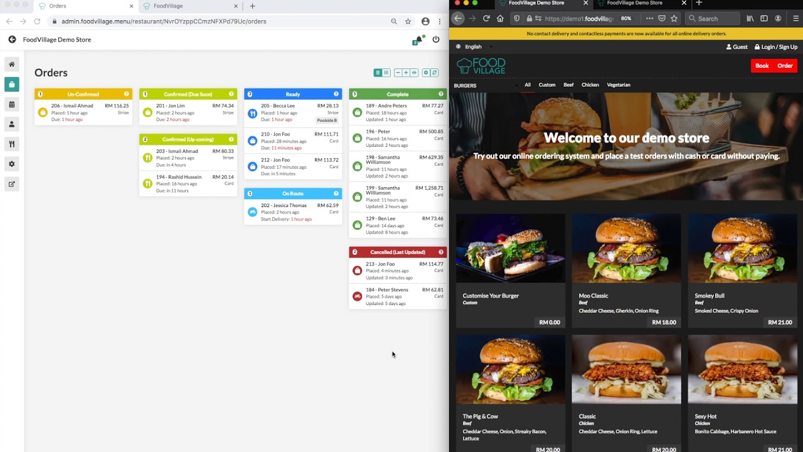Click the Complete column header
This screenshot has height=452, width=803.
pos(398,94)
